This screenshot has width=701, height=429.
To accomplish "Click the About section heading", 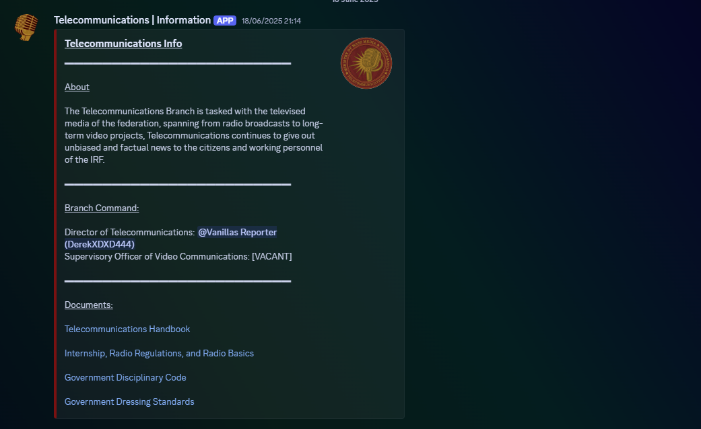I will (x=77, y=87).
